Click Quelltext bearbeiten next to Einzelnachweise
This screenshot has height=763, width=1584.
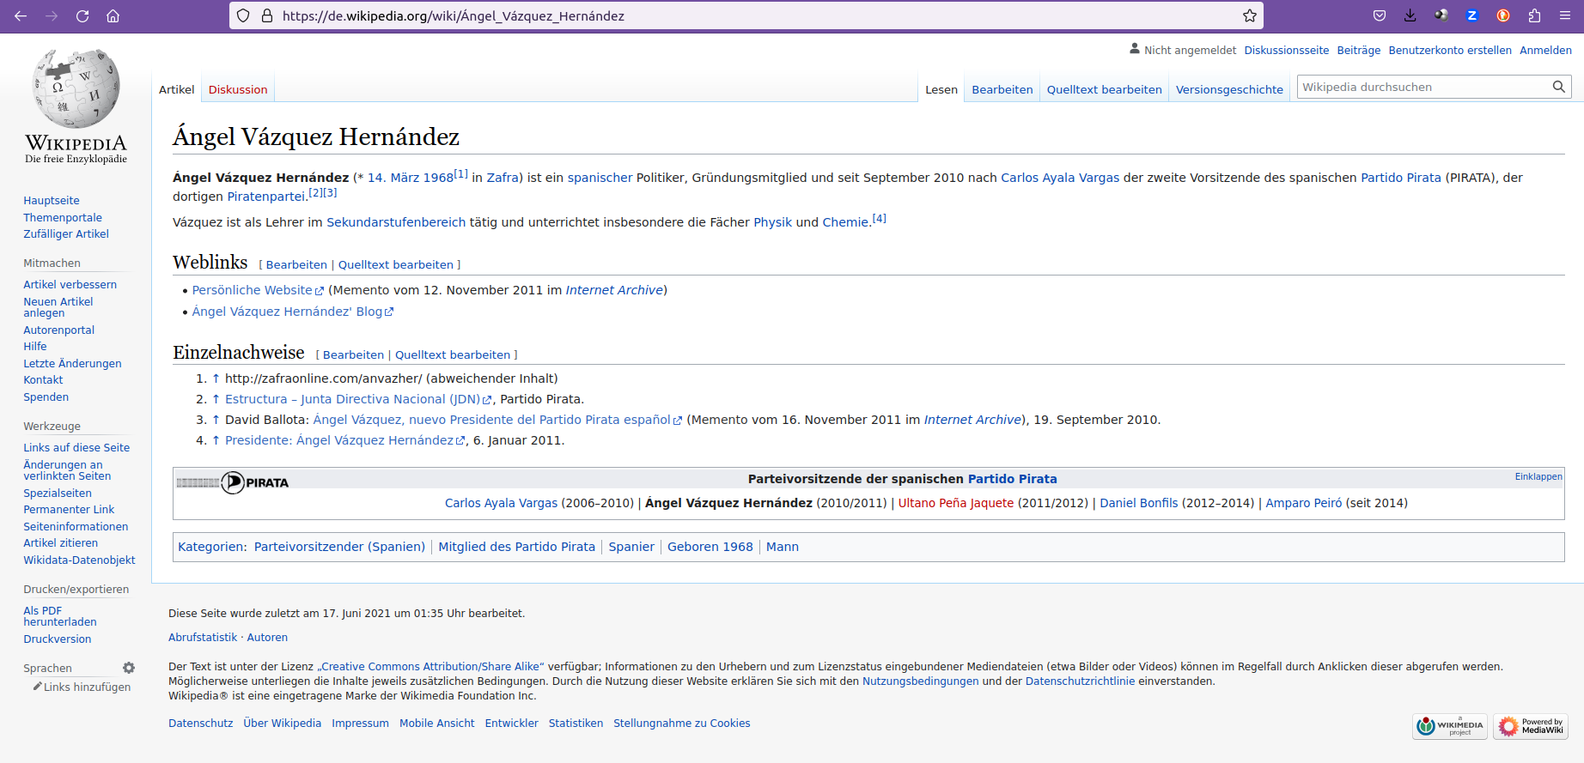[453, 355]
